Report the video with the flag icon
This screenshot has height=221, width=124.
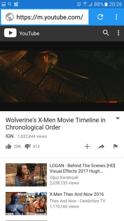click(x=115, y=146)
